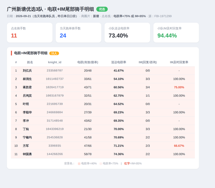Select rider name 刘亿兵 in row 1

[x=27, y=71]
